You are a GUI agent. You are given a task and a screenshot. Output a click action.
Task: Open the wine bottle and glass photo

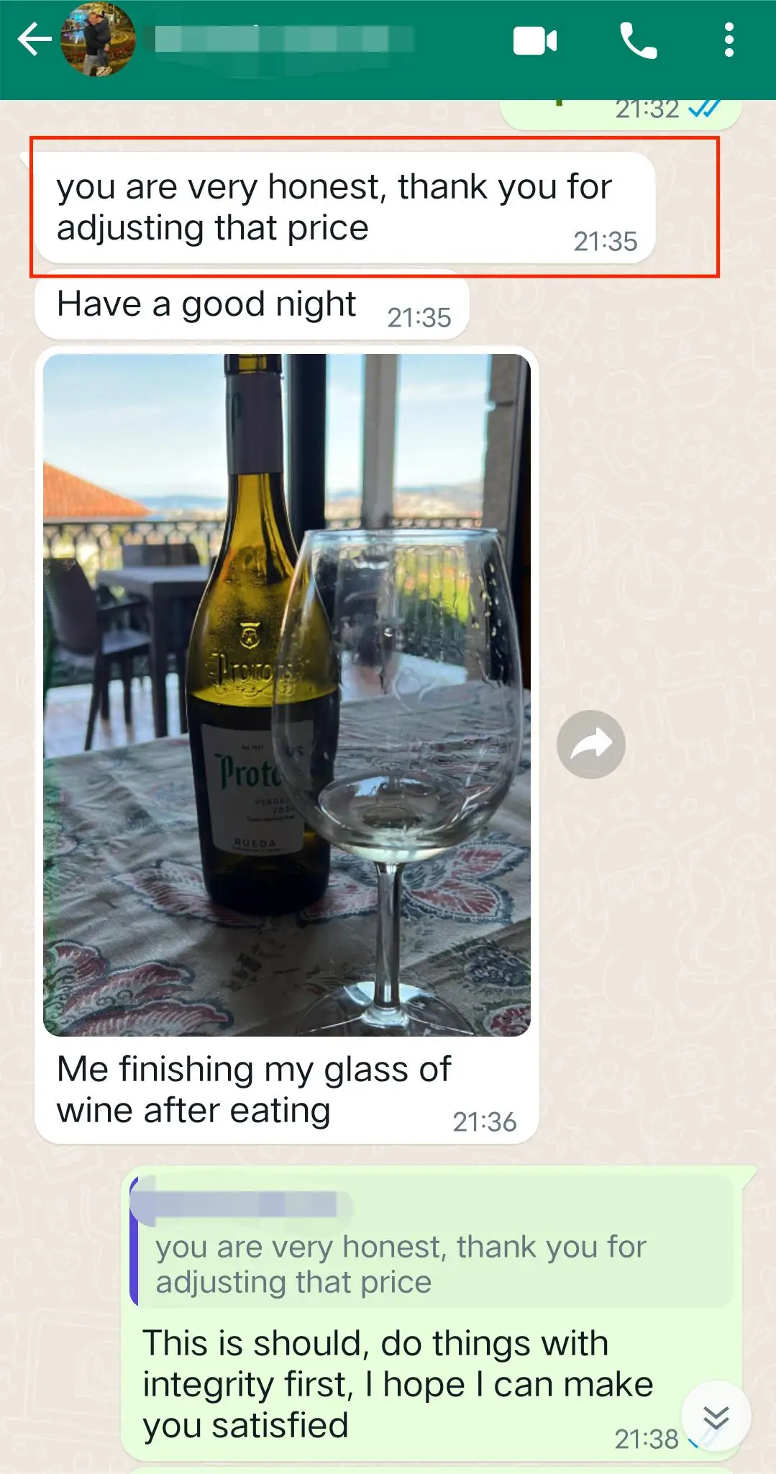click(x=287, y=695)
